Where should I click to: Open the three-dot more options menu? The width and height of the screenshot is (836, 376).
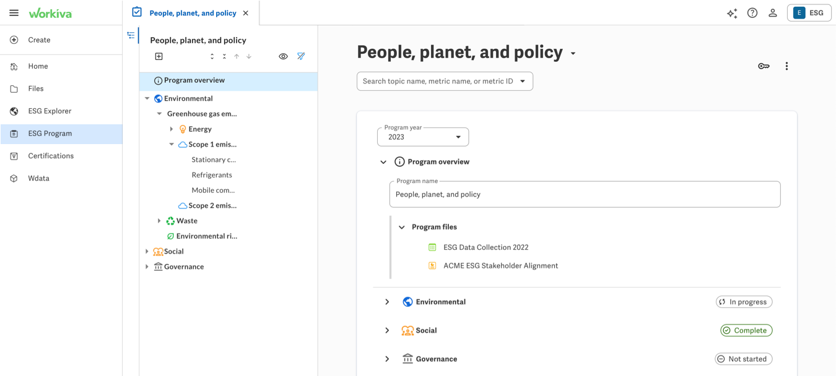point(786,66)
